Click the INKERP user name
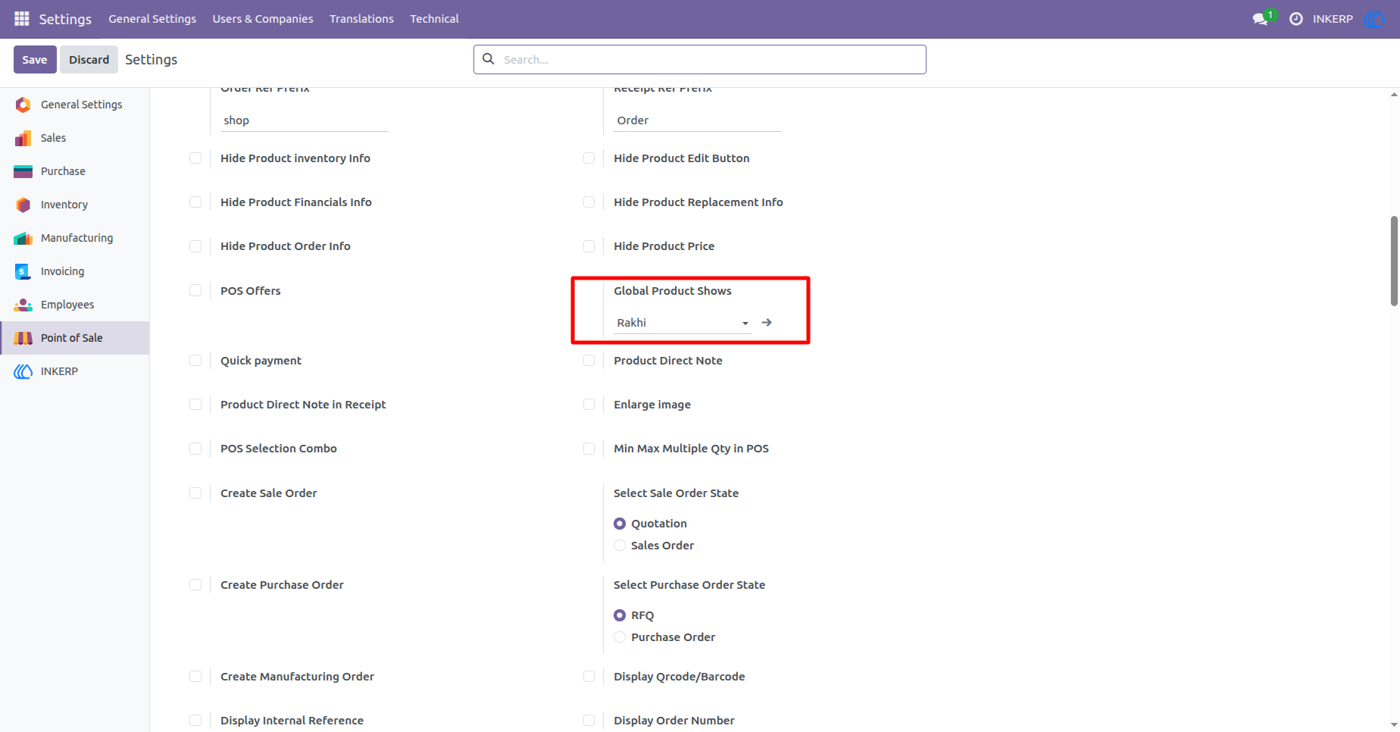 pos(1333,19)
